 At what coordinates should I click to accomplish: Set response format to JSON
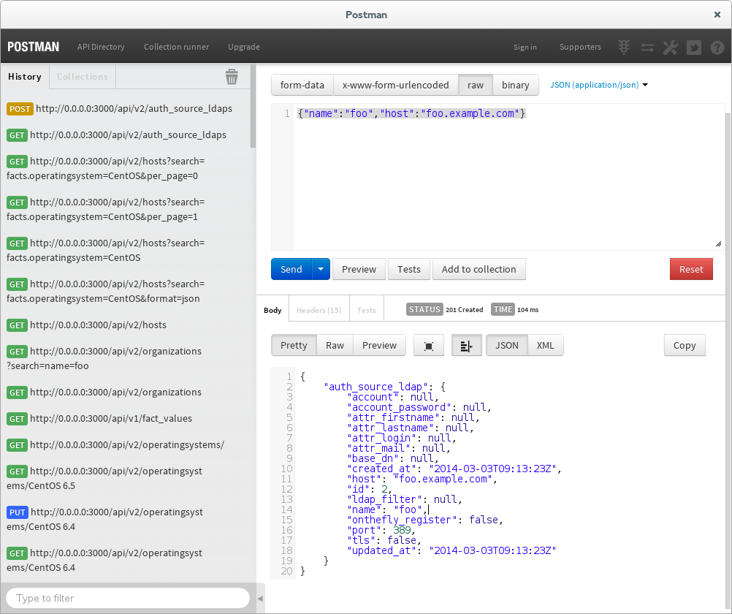click(x=506, y=345)
